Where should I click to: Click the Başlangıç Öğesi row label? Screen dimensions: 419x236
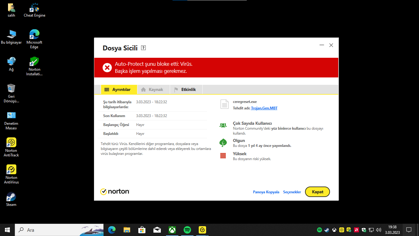(116, 125)
